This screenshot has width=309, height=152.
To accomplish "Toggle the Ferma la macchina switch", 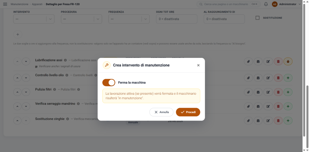I will click(109, 83).
